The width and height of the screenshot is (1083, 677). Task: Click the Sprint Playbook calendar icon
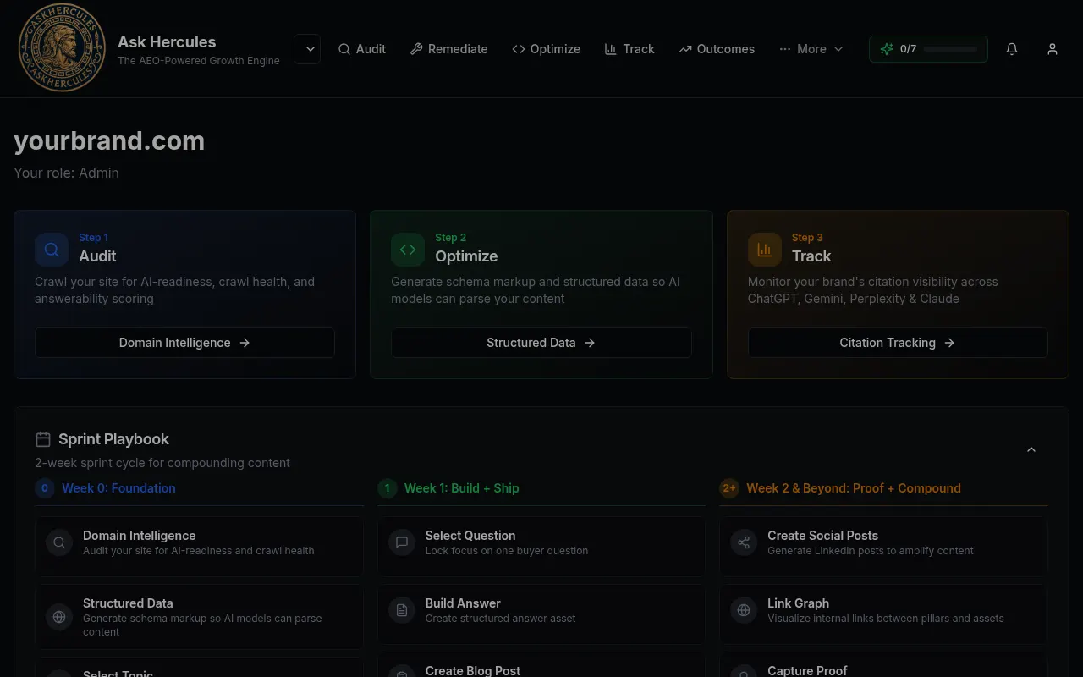point(43,439)
